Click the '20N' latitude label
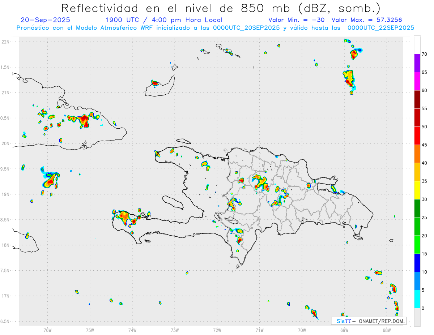This screenshot has height=335, width=434. pos(6,143)
